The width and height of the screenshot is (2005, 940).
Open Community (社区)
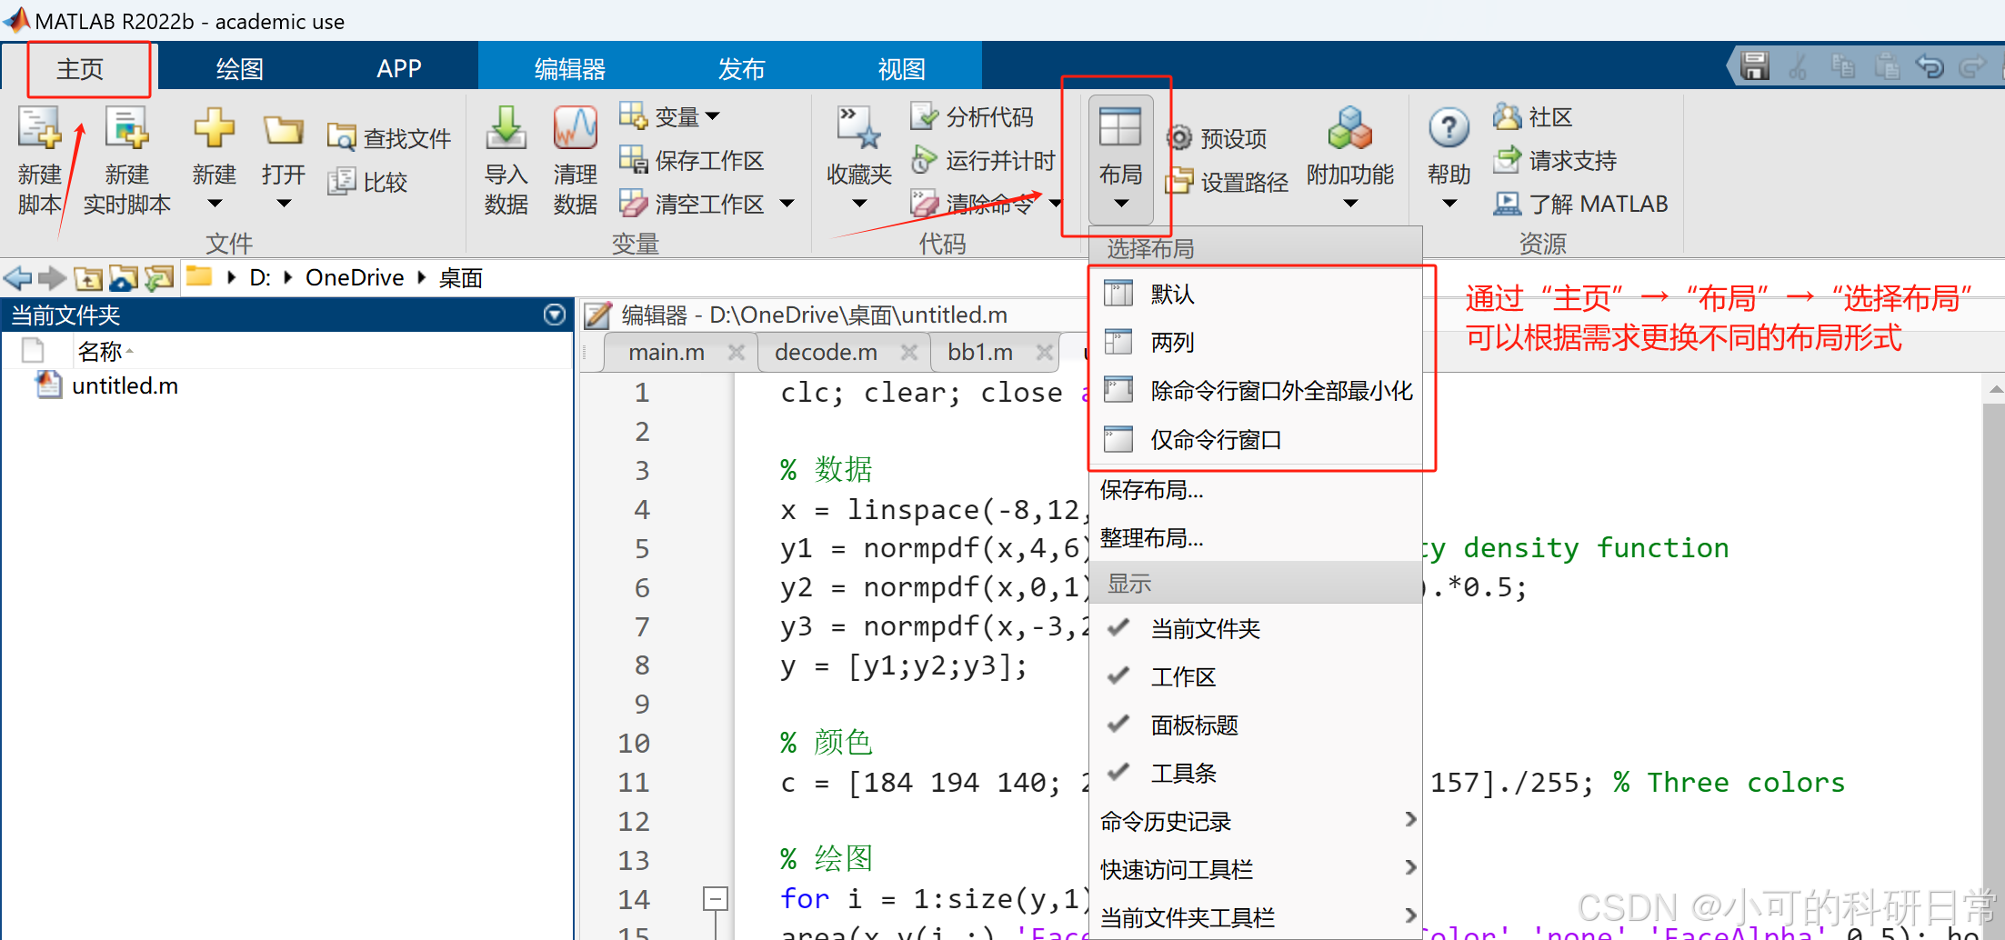1532,116
